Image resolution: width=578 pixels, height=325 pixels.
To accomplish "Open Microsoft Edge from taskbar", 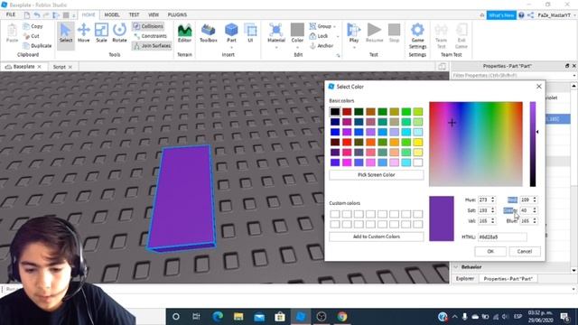I will pos(218,317).
